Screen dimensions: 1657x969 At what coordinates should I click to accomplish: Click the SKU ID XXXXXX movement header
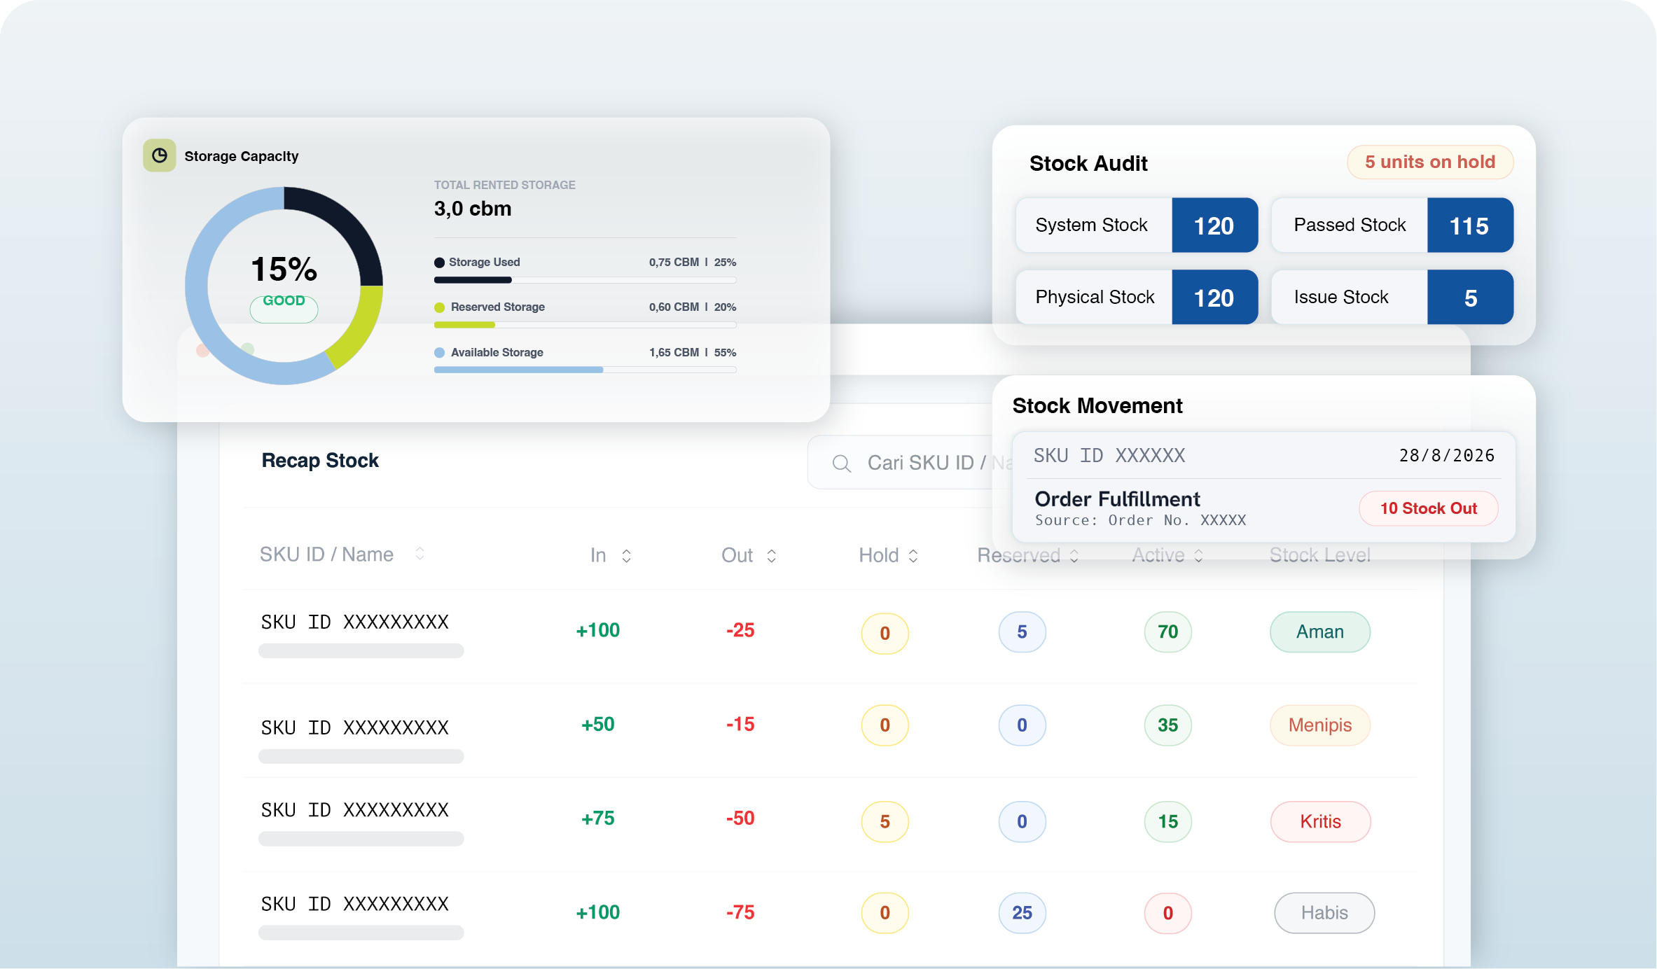pos(1109,455)
